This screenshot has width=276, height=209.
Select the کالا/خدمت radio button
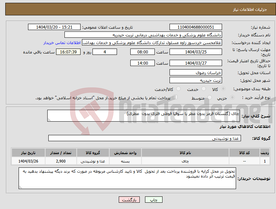coord(179,89)
